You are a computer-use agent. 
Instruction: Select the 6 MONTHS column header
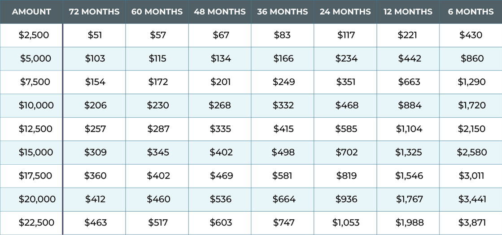(471, 12)
